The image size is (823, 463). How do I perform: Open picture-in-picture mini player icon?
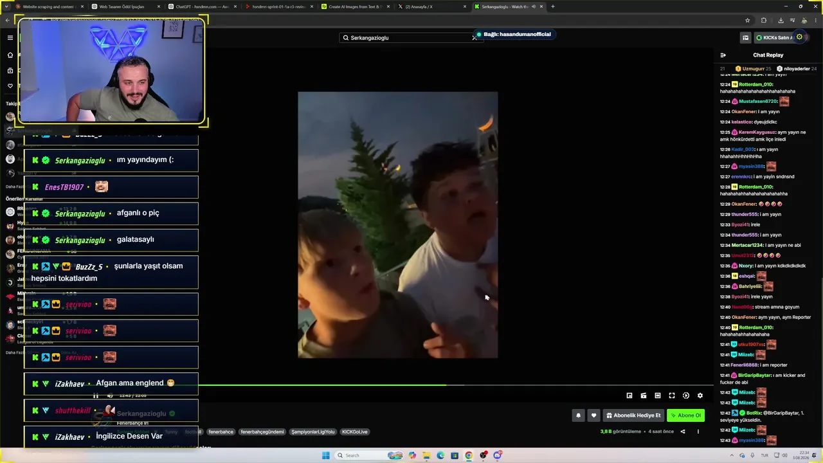click(629, 395)
